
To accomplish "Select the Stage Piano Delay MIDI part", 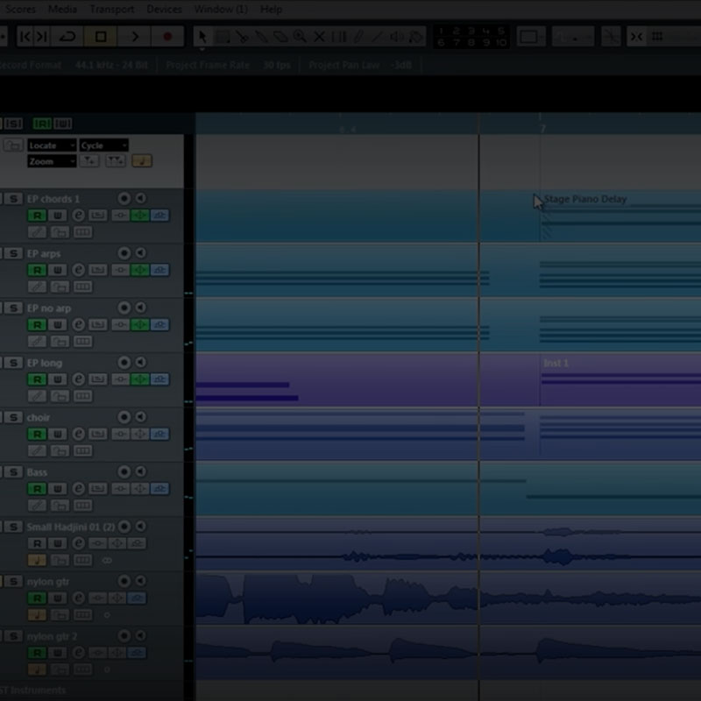I will 620,216.
